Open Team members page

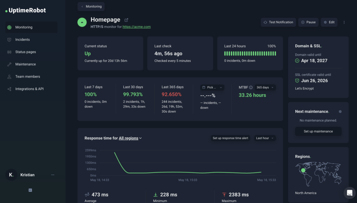click(x=31, y=76)
